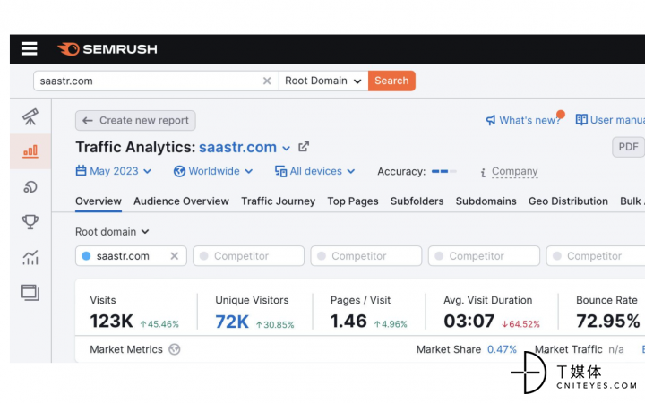Viewport: 645px width, 403px height.
Task: Click the 45.46% Visits change indicator
Action: pos(159,324)
